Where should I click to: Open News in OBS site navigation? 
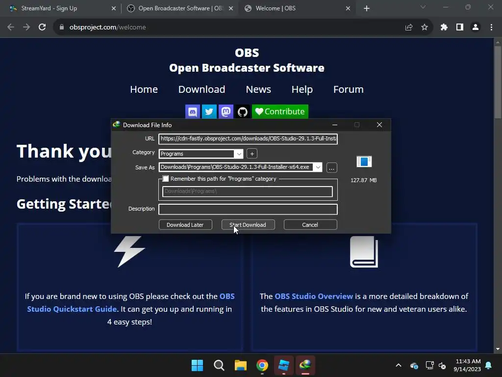(x=258, y=89)
